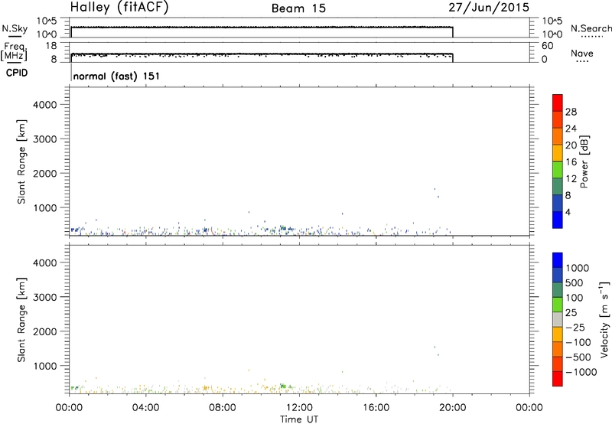Click the '12:00' time axis tick label

pyautogui.click(x=299, y=408)
